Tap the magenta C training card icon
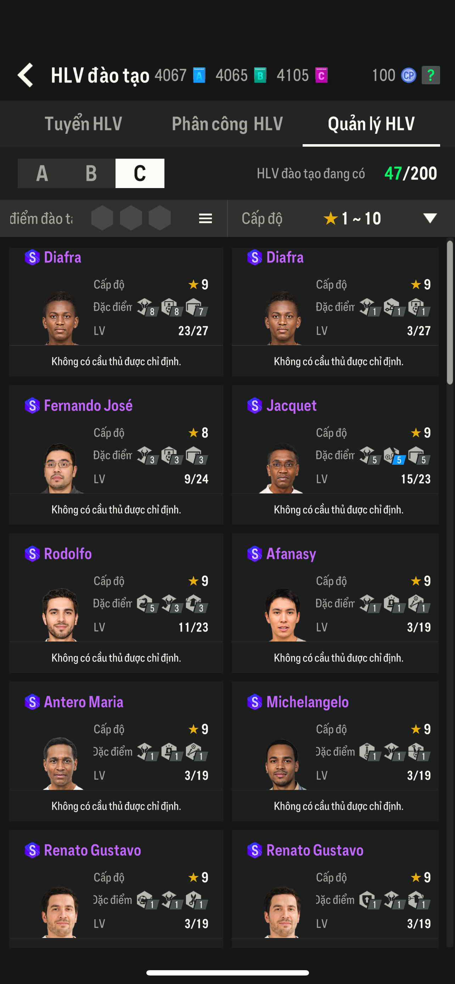 (x=321, y=75)
